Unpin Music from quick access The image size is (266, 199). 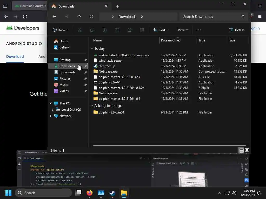click(x=86, y=85)
